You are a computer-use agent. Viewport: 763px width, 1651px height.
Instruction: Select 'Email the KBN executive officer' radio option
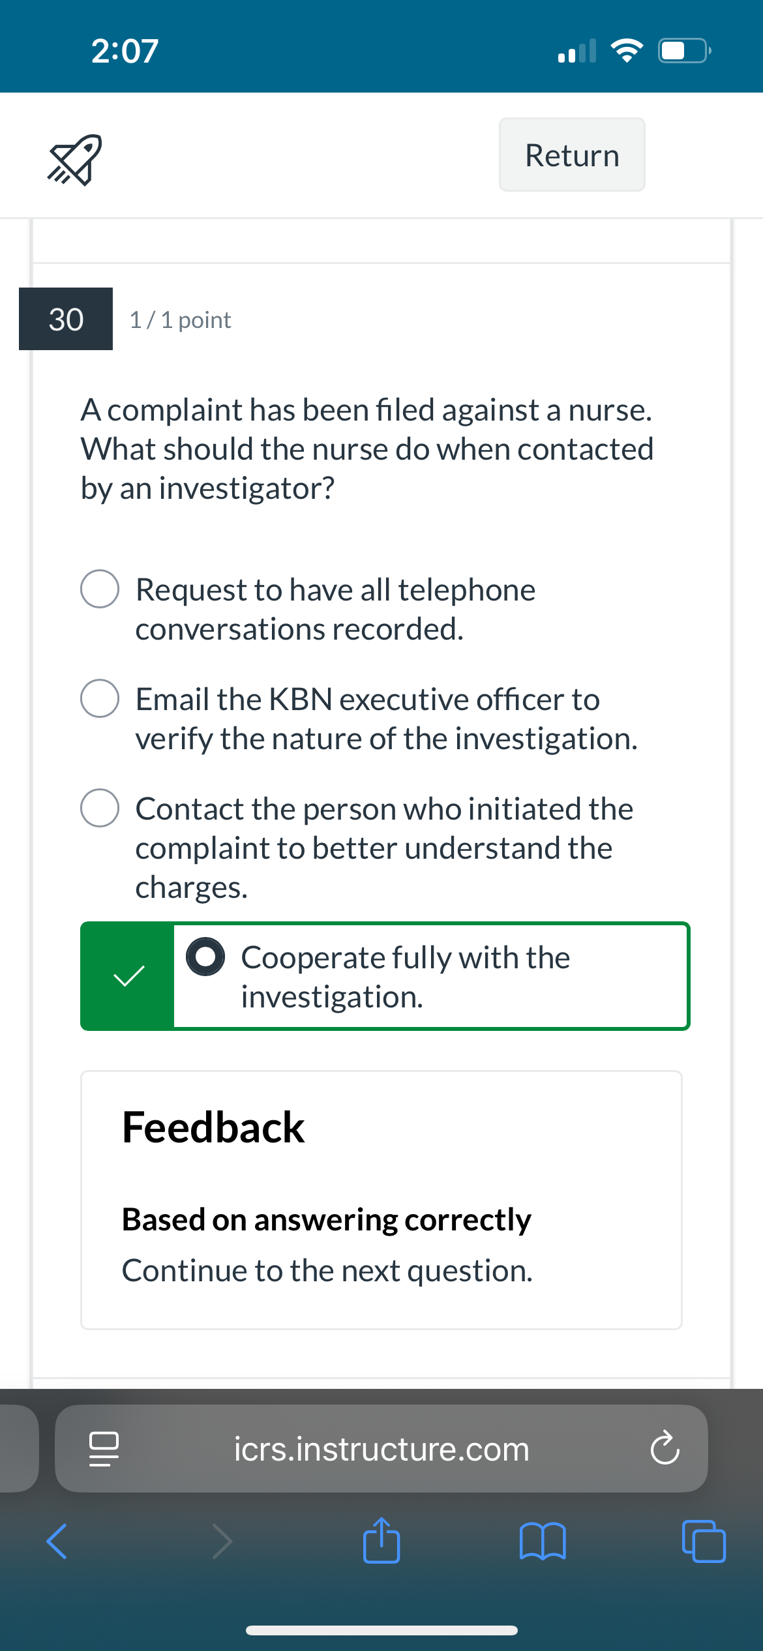click(100, 698)
